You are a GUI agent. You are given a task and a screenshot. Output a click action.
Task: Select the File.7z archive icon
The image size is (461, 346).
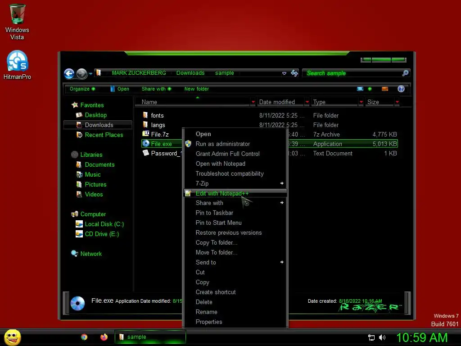coord(145,134)
